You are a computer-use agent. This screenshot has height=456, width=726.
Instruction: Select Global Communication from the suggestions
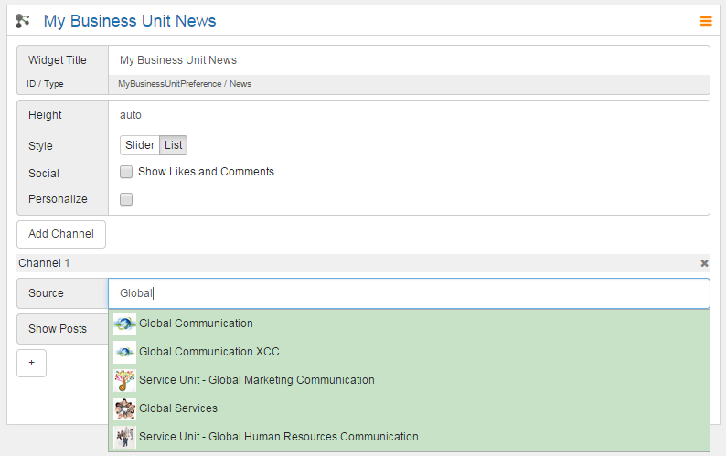(196, 323)
